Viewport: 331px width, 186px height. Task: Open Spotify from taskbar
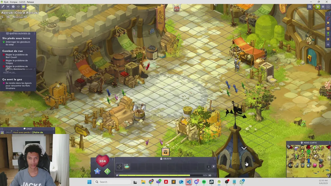click(x=204, y=182)
